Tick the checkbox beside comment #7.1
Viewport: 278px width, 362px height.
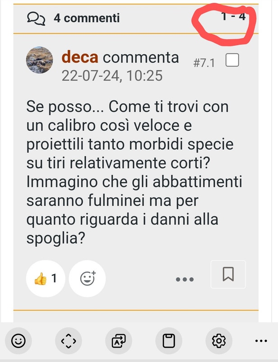[232, 60]
